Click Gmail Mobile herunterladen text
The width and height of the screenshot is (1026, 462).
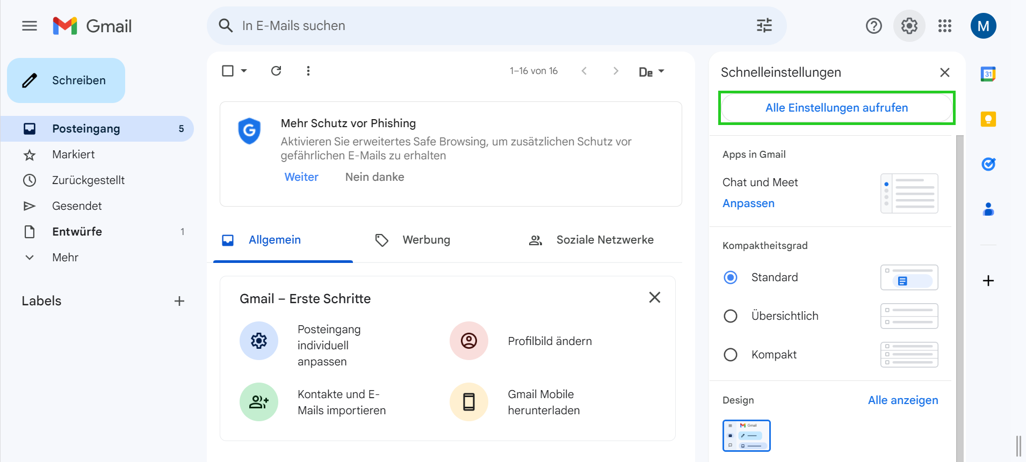[x=544, y=402]
